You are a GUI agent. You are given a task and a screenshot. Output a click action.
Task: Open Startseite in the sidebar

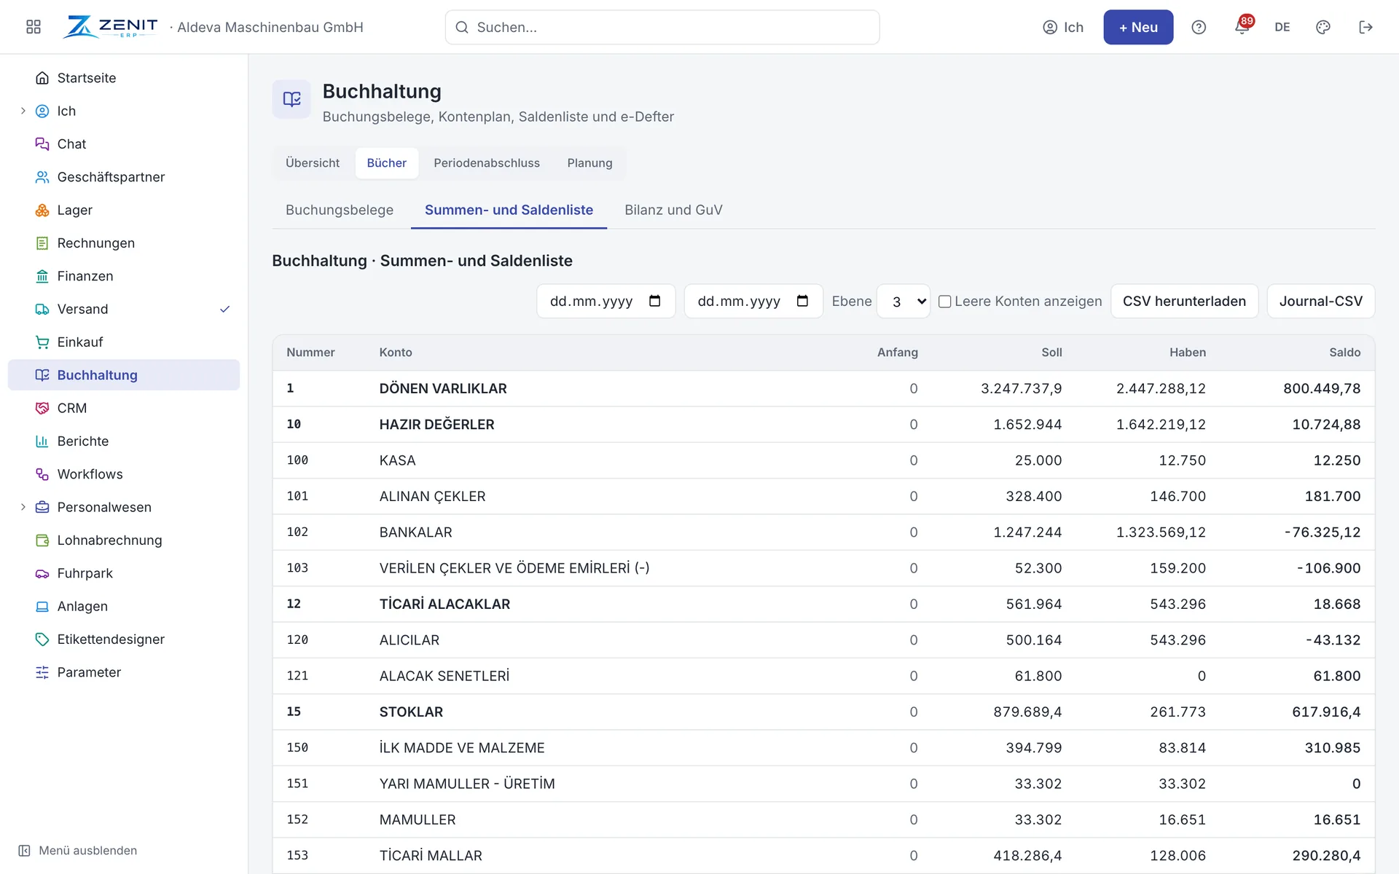pyautogui.click(x=124, y=78)
